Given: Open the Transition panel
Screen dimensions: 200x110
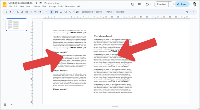Looking at the screenshot, I should [120, 12].
